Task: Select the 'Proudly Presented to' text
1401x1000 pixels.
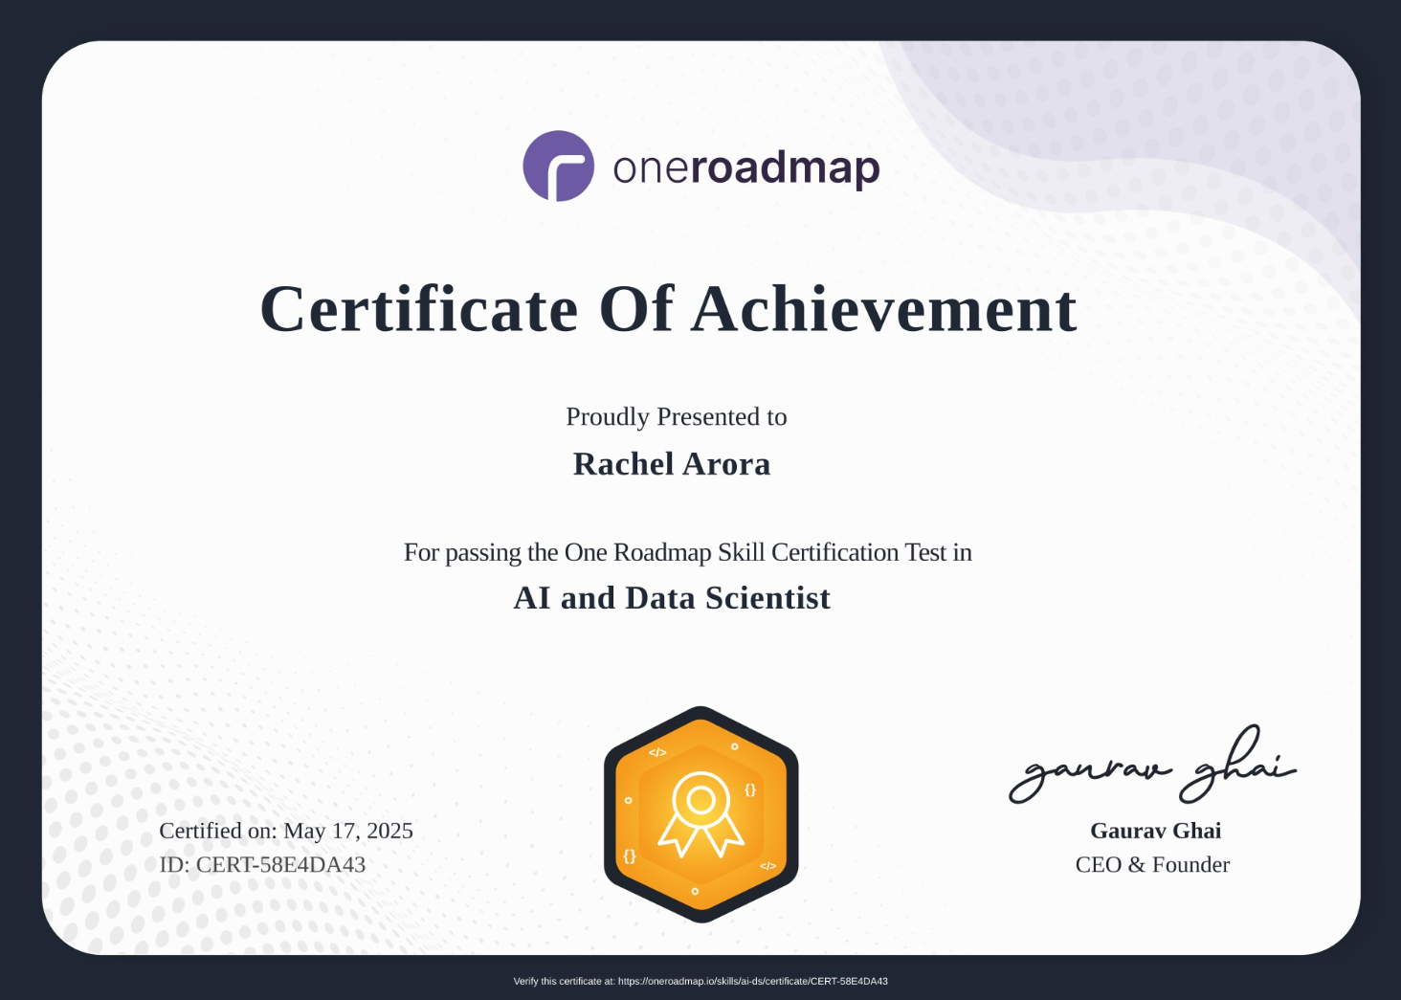Action: click(x=676, y=417)
